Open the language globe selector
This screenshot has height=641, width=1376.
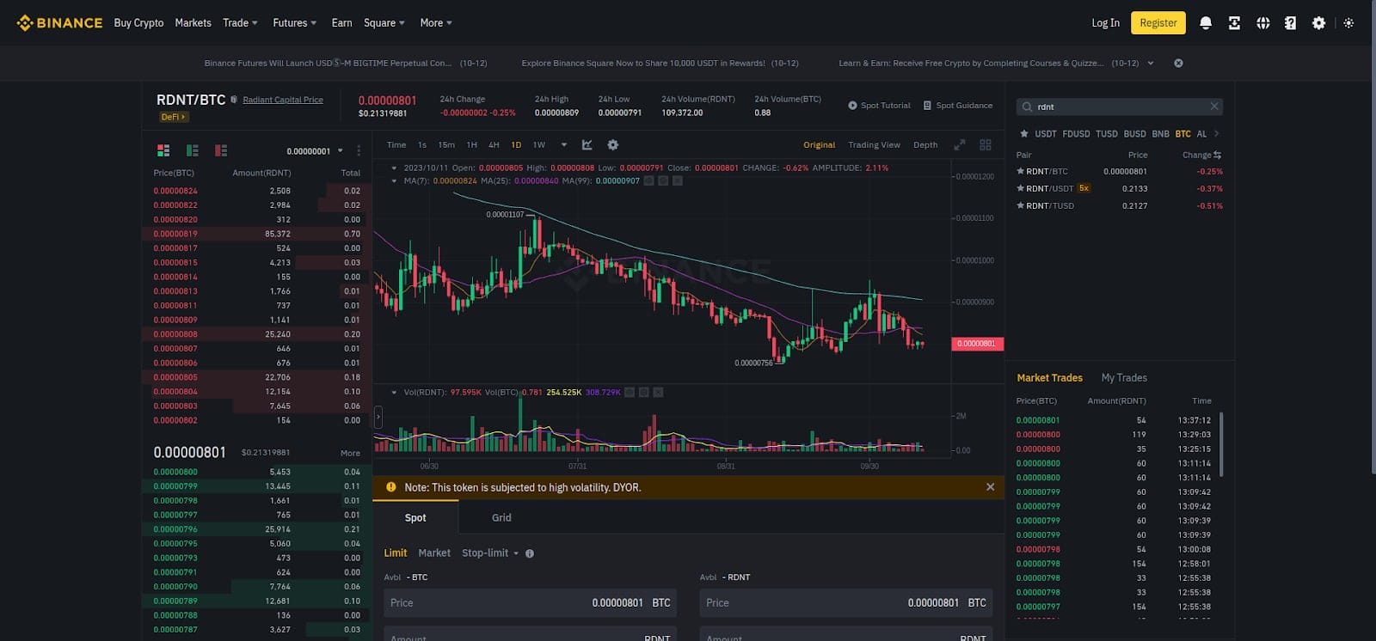click(1262, 23)
